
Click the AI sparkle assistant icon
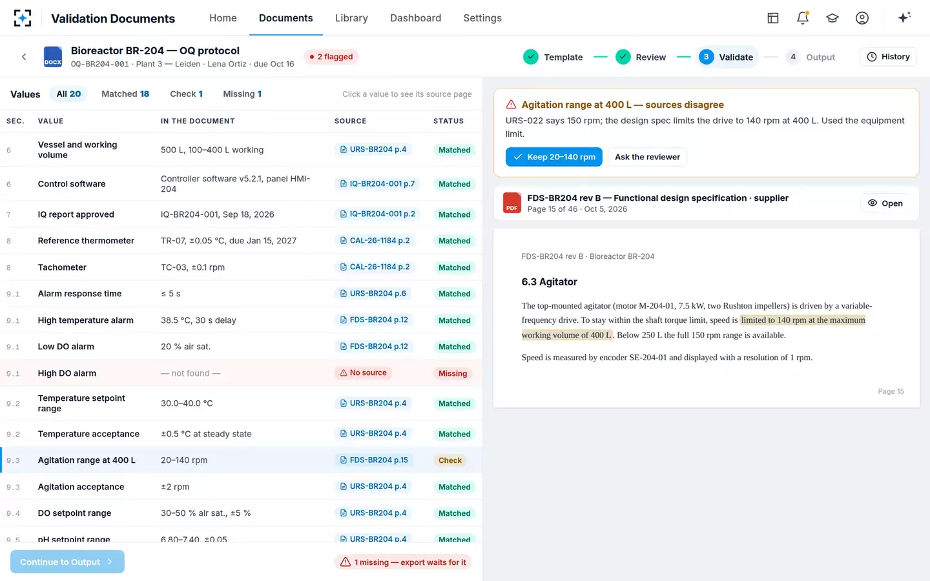pos(904,17)
